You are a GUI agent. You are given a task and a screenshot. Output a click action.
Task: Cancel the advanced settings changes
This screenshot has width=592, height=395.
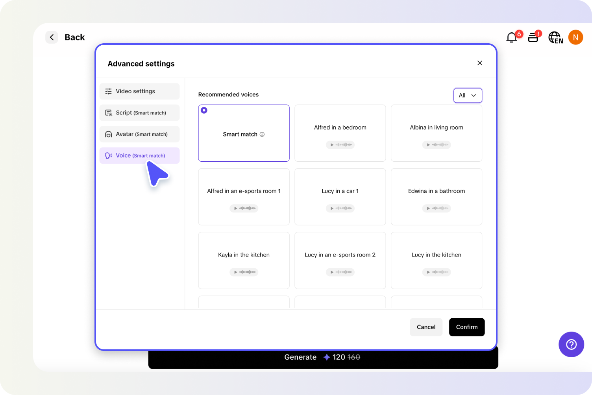click(426, 327)
